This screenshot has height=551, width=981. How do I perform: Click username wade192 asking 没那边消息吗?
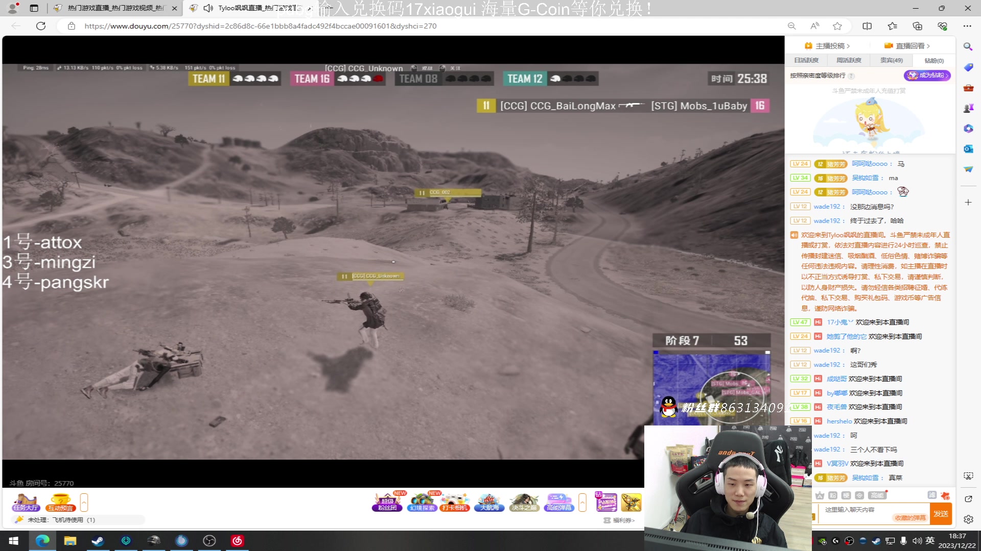pos(827,207)
